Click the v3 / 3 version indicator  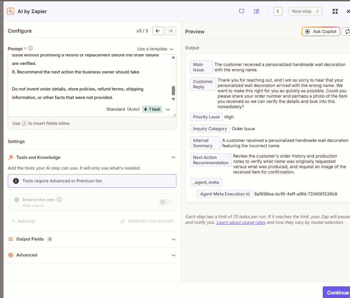(142, 31)
